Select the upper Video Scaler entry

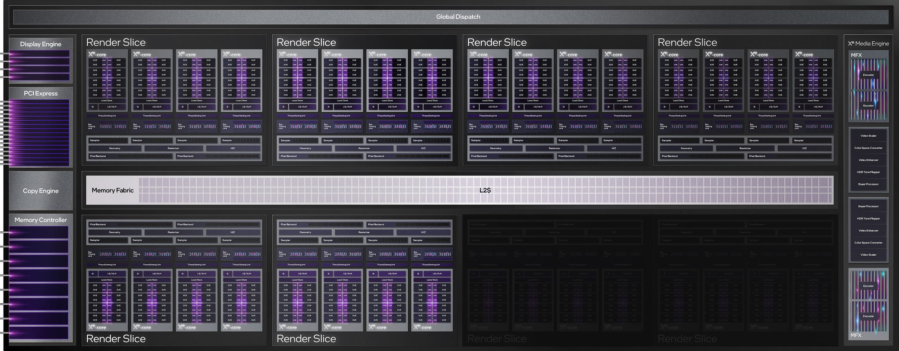[x=868, y=136]
